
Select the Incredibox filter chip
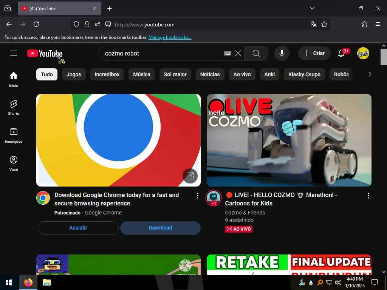107,74
